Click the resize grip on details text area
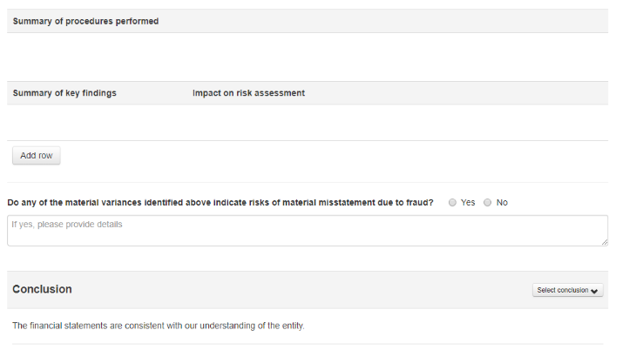 [x=604, y=242]
